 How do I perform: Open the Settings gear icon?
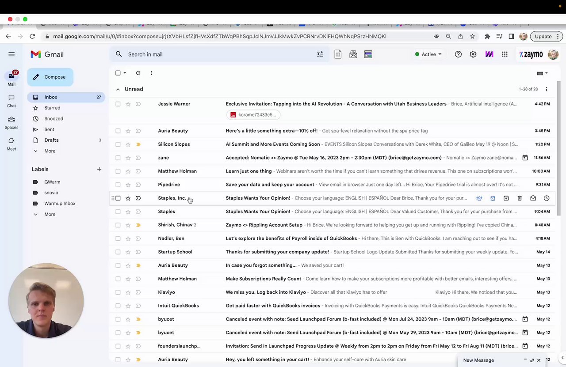point(473,54)
